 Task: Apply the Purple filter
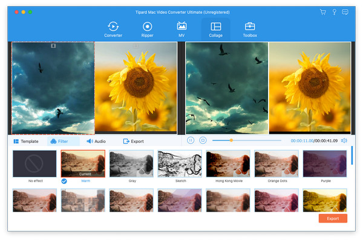point(325,163)
